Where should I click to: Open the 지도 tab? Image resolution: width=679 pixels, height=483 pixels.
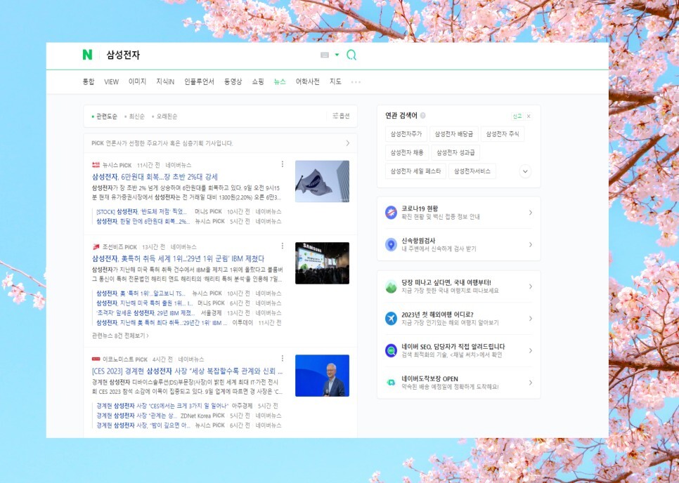335,81
